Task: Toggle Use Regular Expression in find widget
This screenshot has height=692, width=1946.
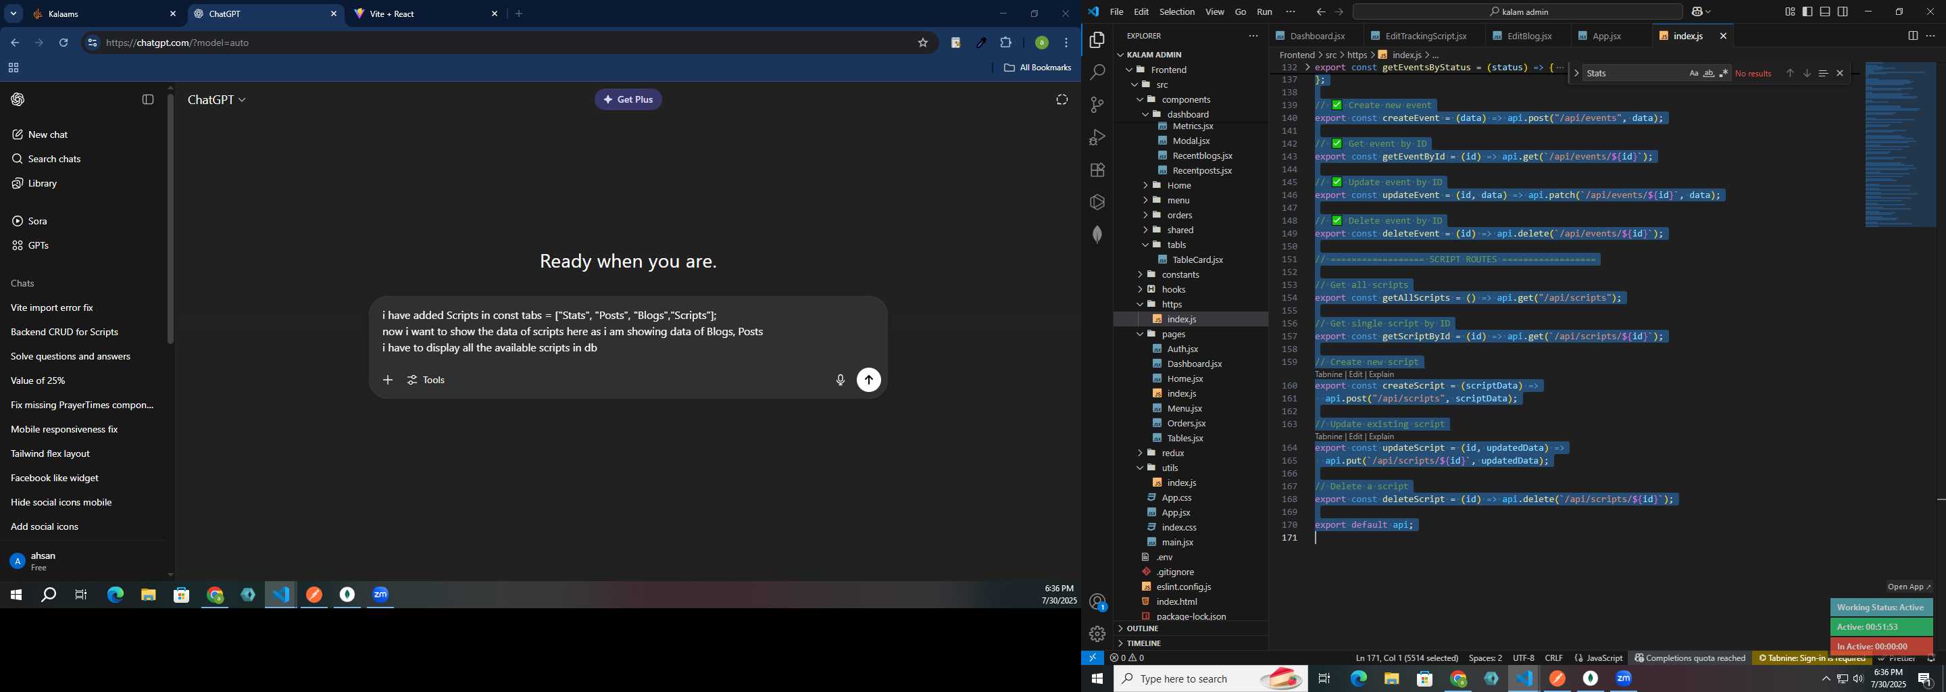Action: [x=1723, y=73]
